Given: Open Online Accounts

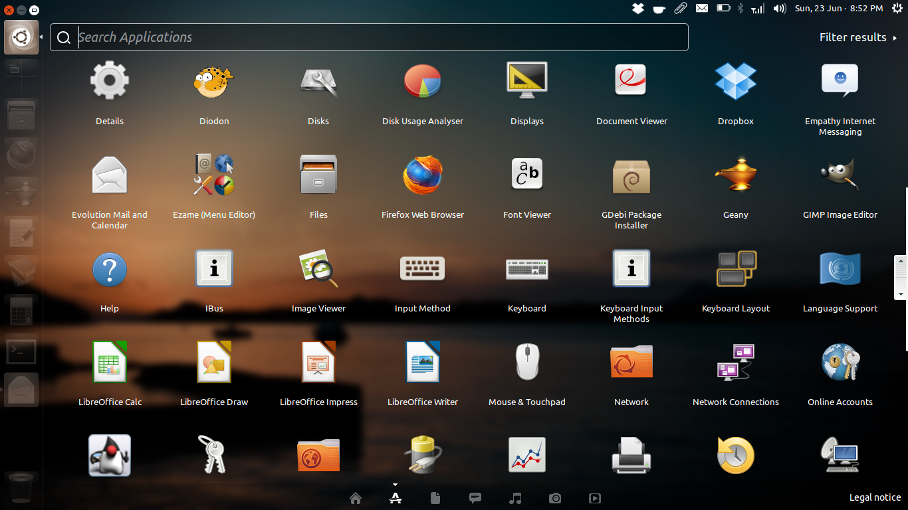Looking at the screenshot, I should [840, 362].
